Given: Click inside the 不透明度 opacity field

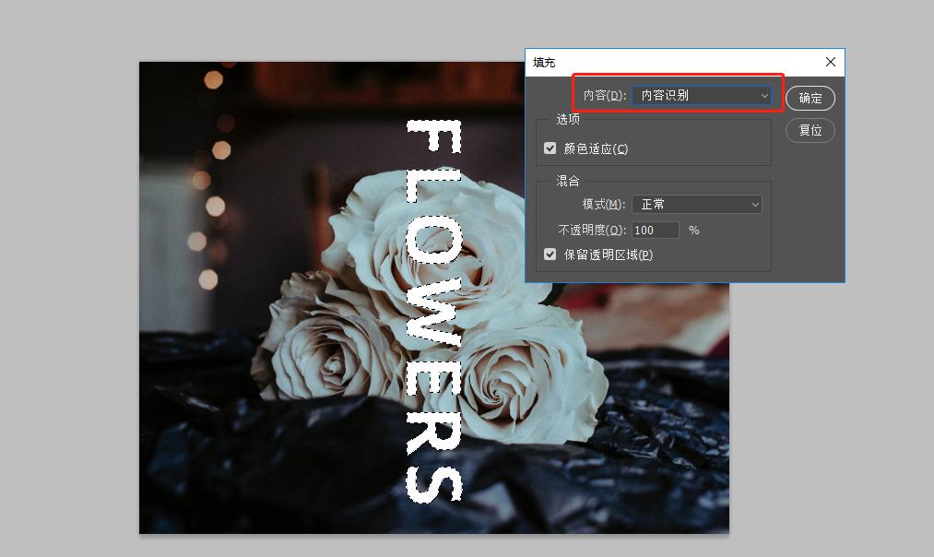Looking at the screenshot, I should [655, 230].
